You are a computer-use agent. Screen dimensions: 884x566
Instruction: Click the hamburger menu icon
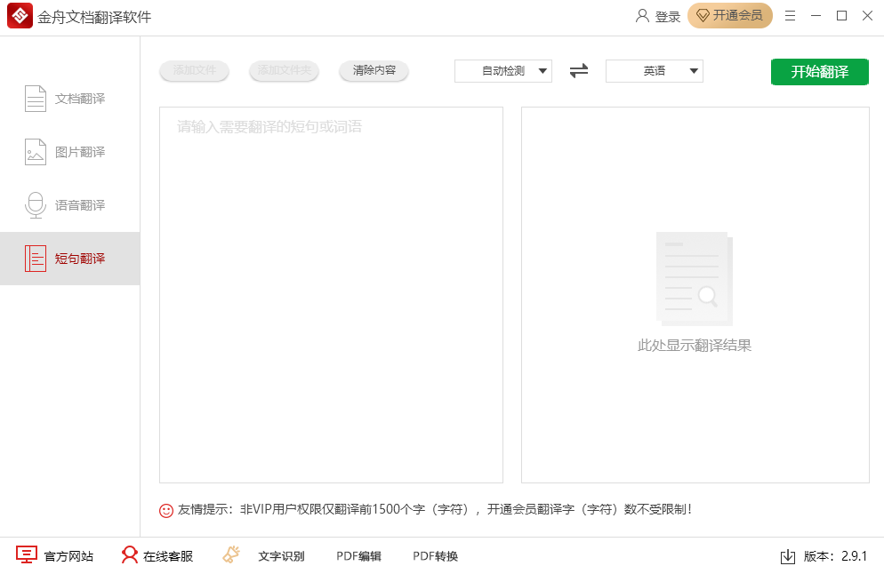tap(790, 15)
